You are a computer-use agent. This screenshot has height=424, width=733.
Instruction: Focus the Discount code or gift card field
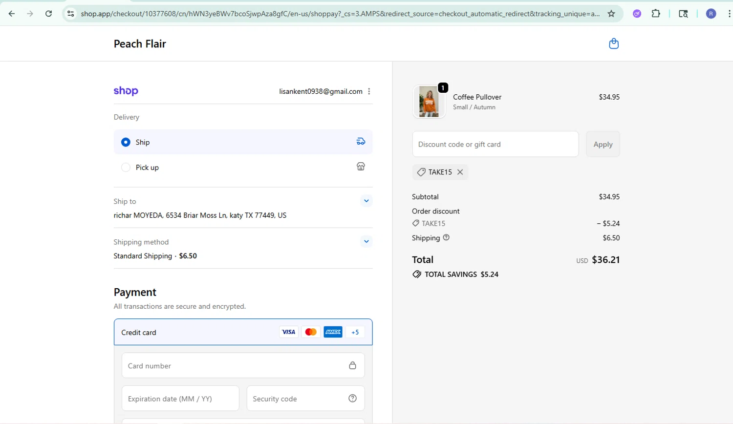(496, 144)
